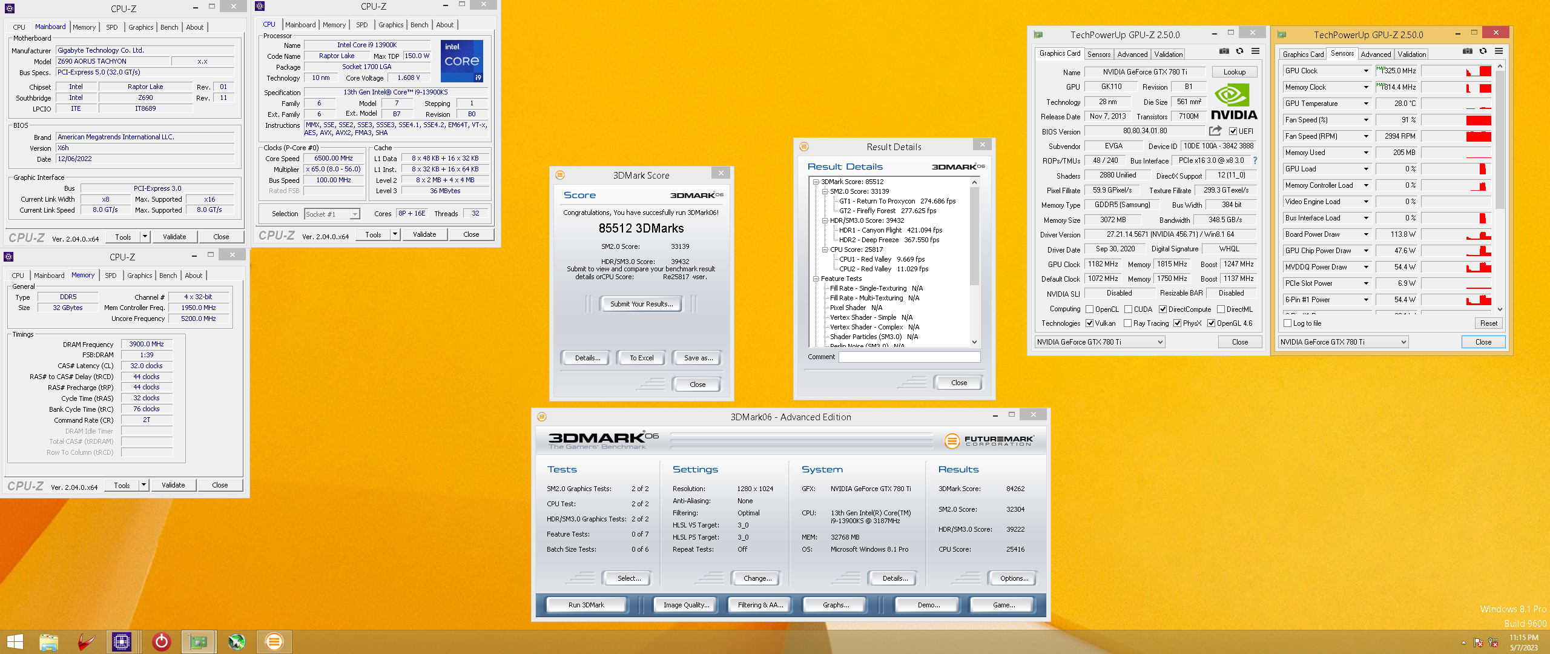Viewport: 1550px width, 654px height.
Task: Click Board Power Draw sensor graph
Action: pyautogui.click(x=1456, y=234)
